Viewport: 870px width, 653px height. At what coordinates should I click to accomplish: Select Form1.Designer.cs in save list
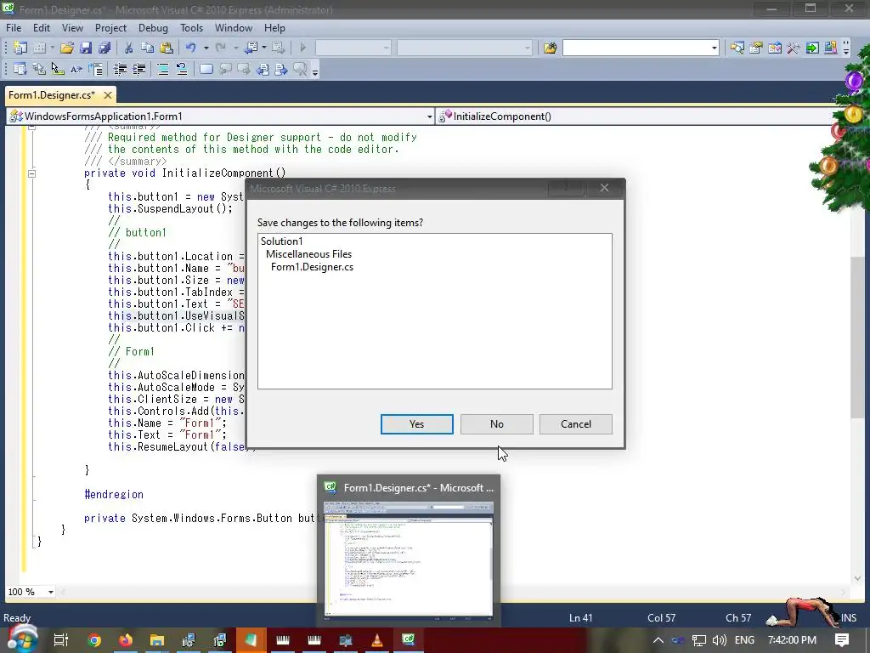[312, 267]
